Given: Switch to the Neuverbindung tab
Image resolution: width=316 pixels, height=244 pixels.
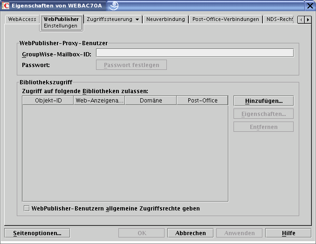Looking at the screenshot, I should 165,20.
